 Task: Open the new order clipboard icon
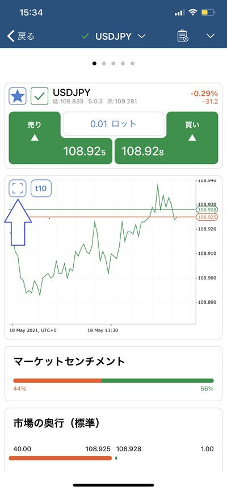click(x=183, y=36)
